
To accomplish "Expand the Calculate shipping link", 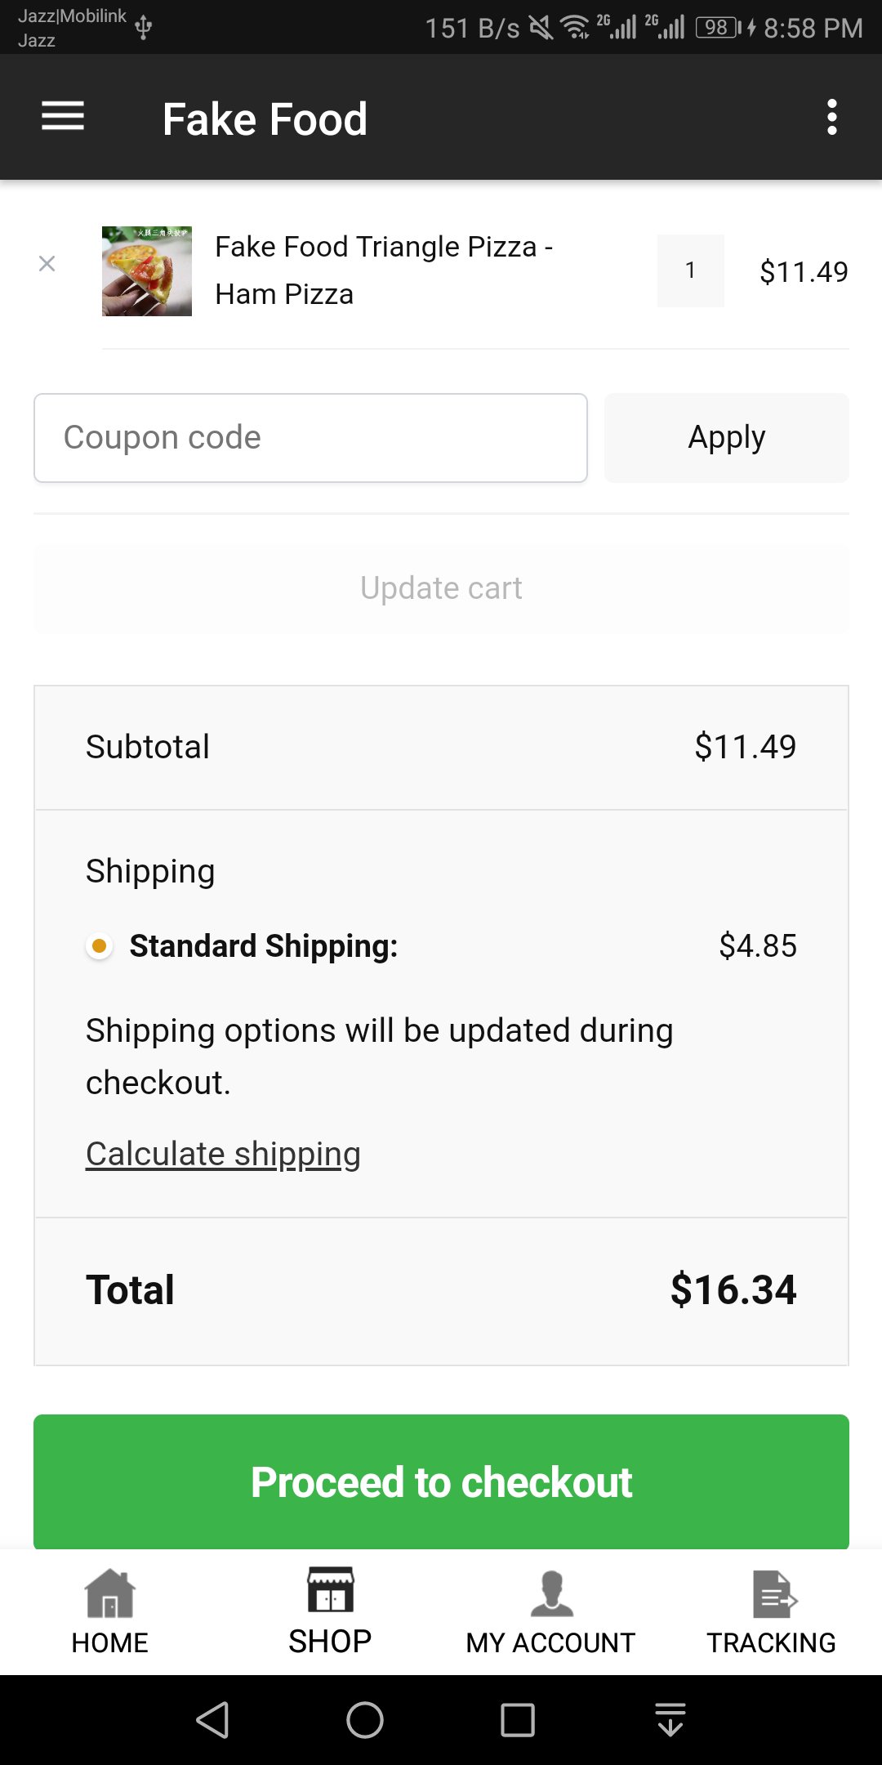I will pyautogui.click(x=223, y=1154).
